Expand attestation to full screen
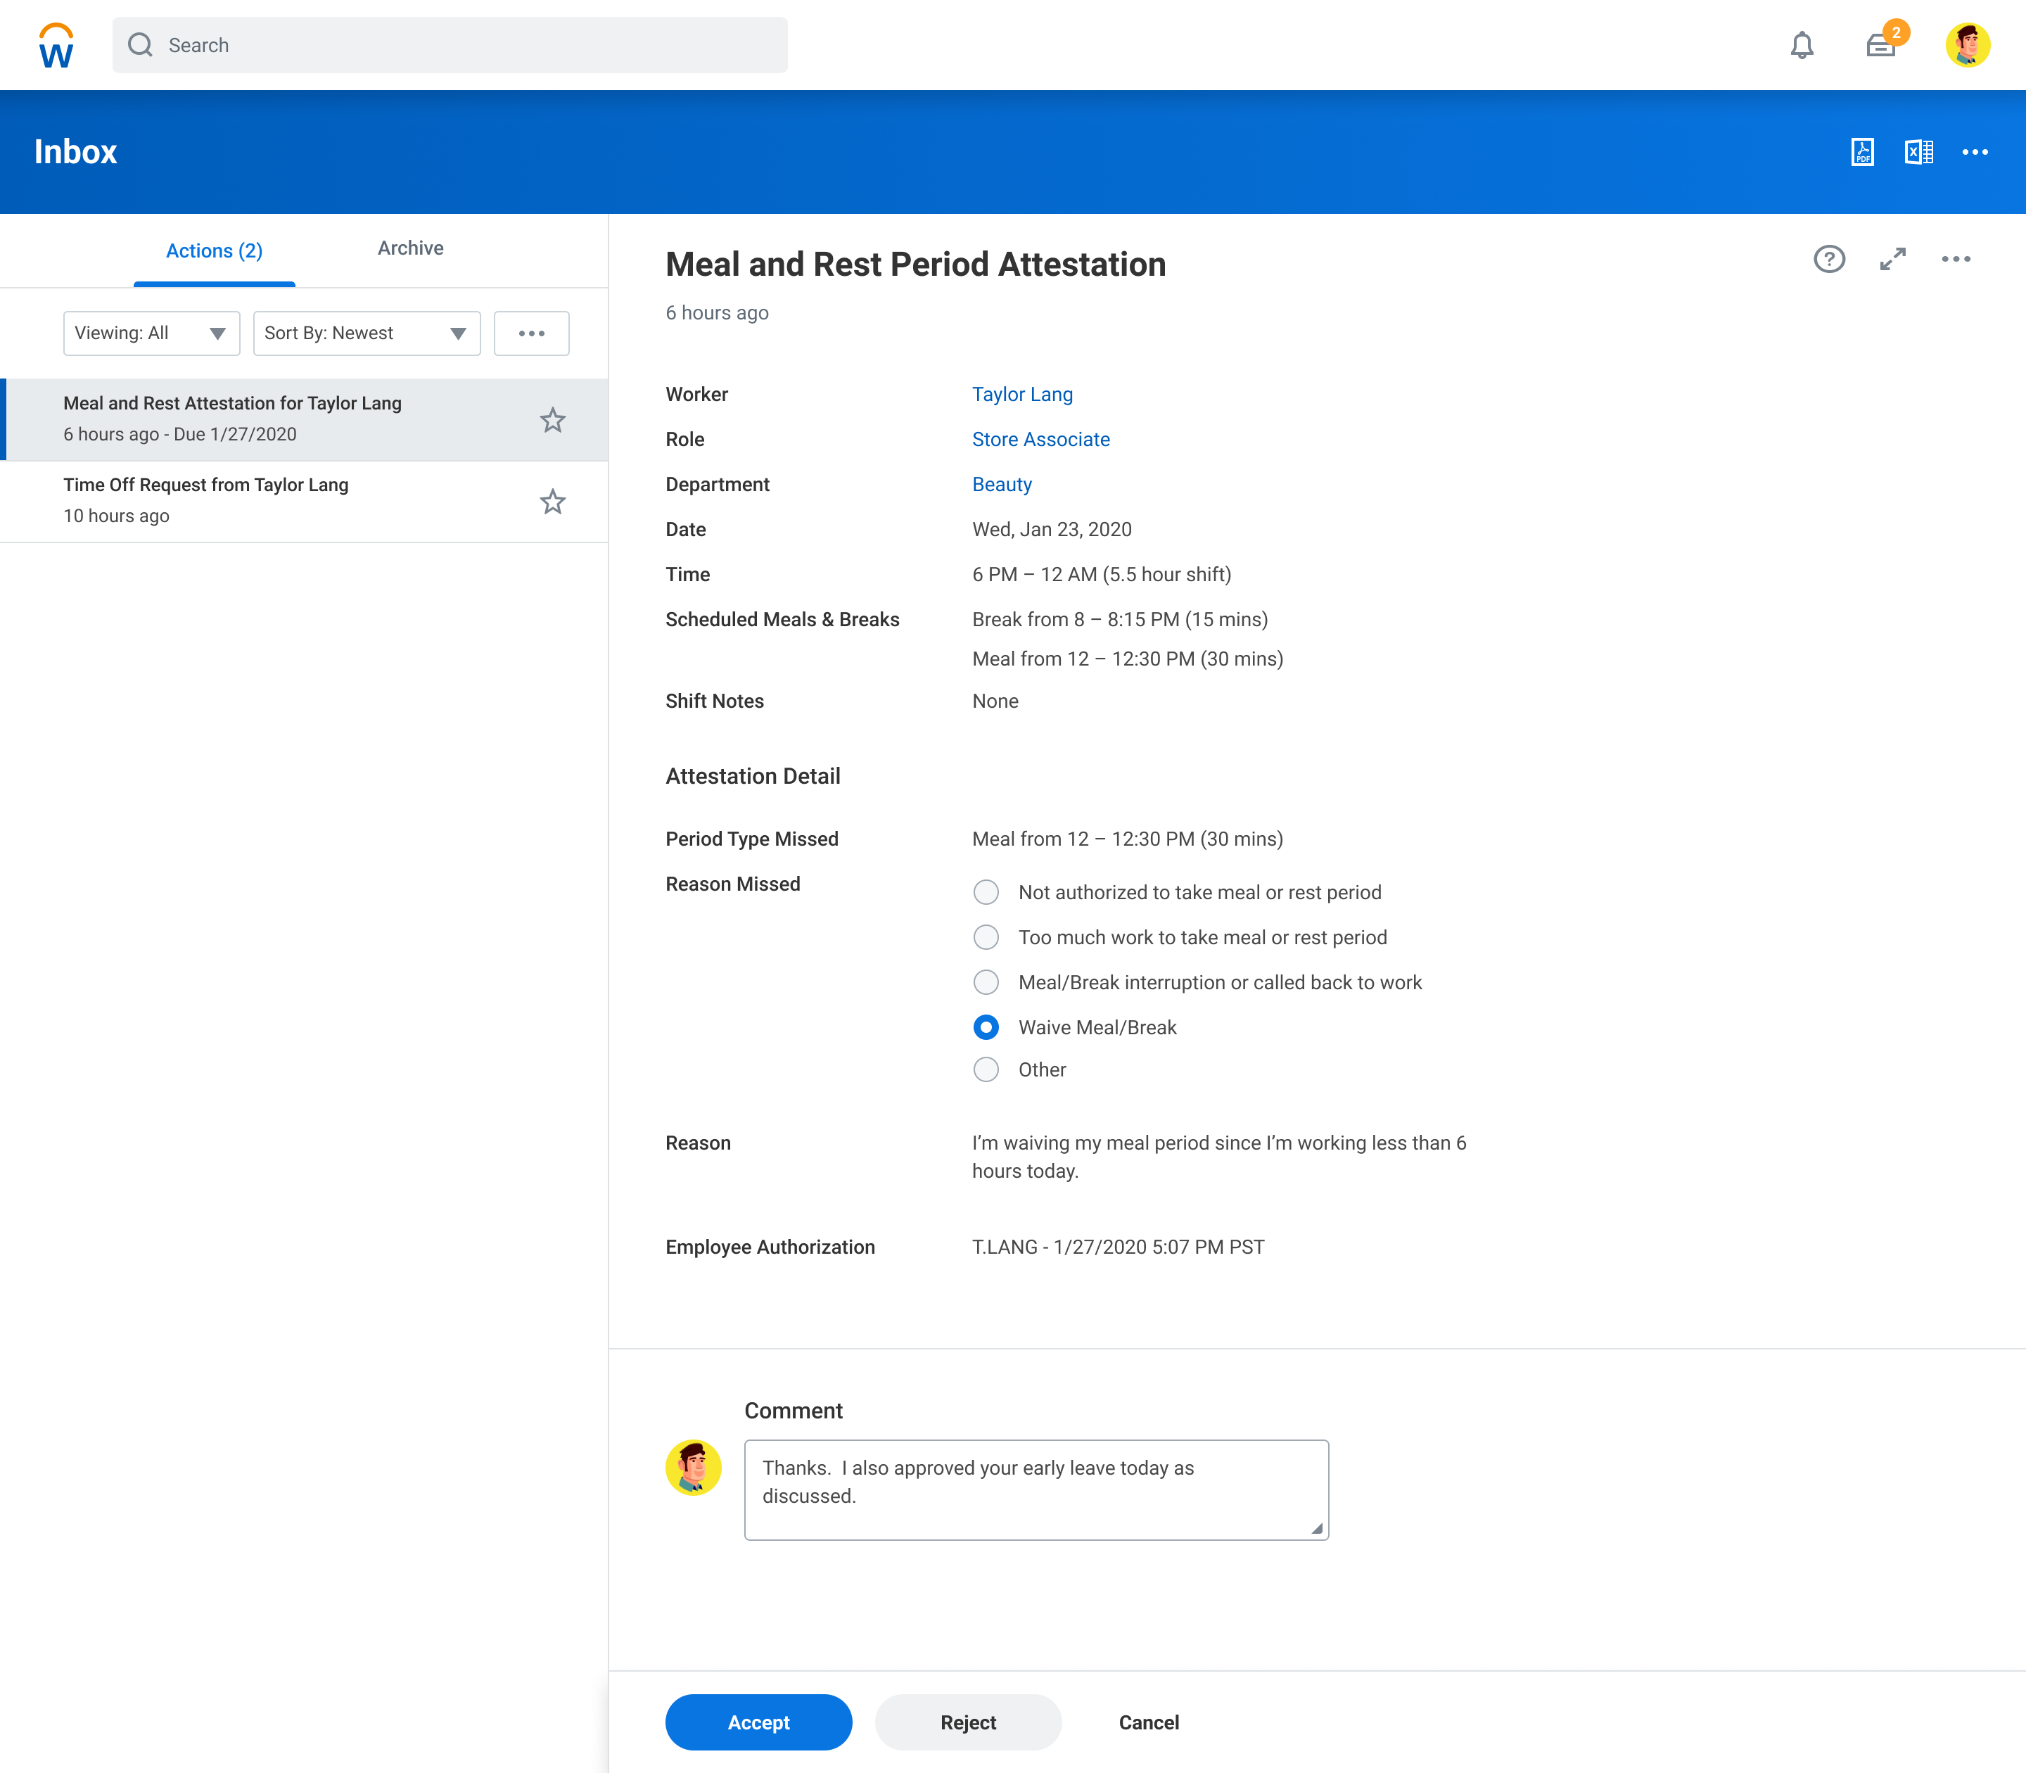 pos(1892,259)
